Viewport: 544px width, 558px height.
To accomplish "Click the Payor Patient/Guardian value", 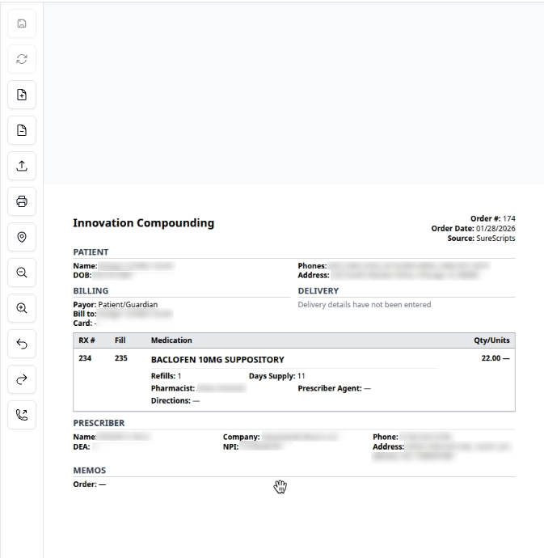I will point(128,305).
